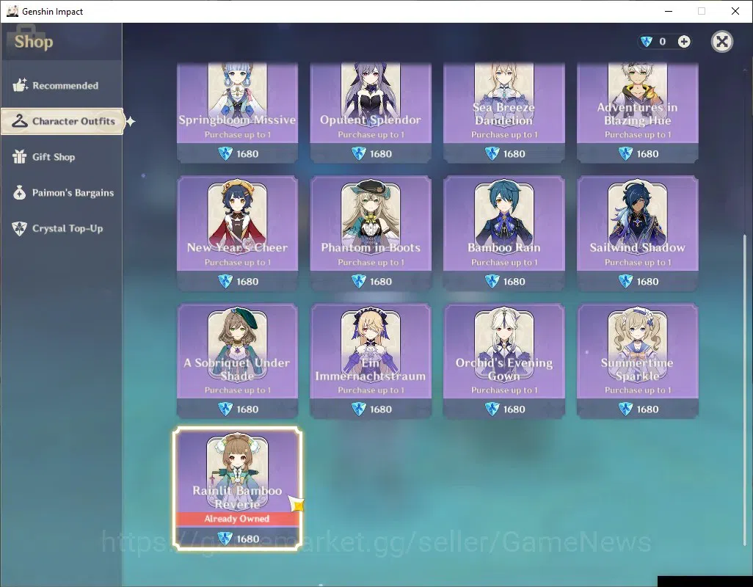753x587 pixels.
Task: Select the Summertime Sparkle outfit card
Action: [637, 361]
